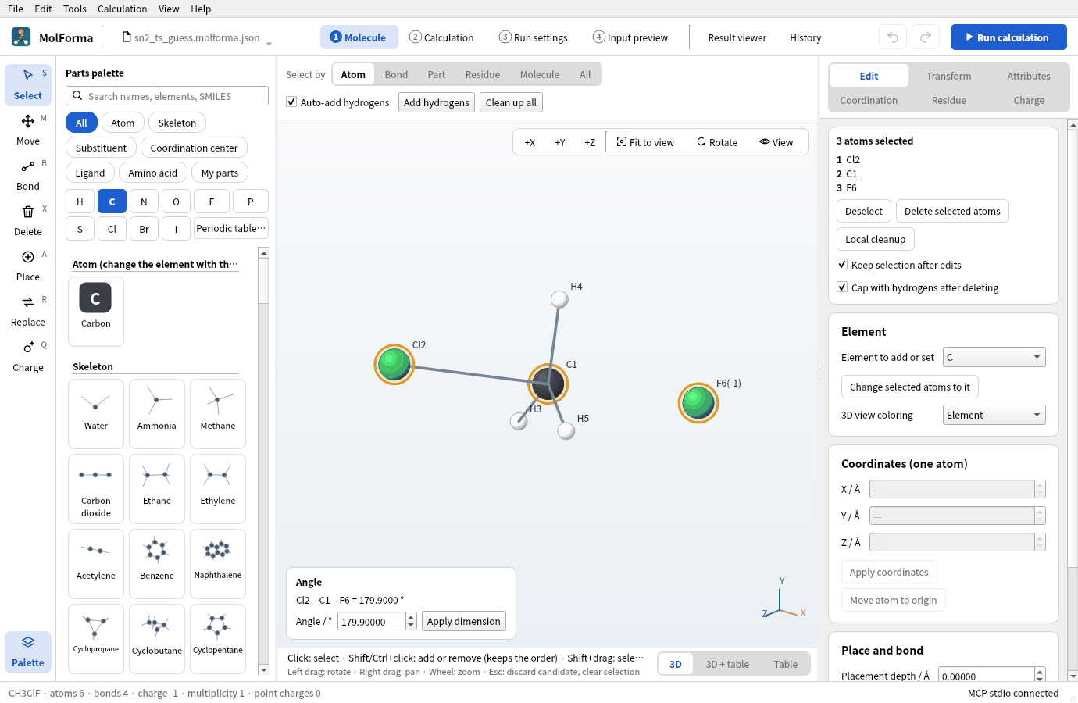Fit the molecule to view
The width and height of the screenshot is (1078, 703).
pyautogui.click(x=645, y=142)
